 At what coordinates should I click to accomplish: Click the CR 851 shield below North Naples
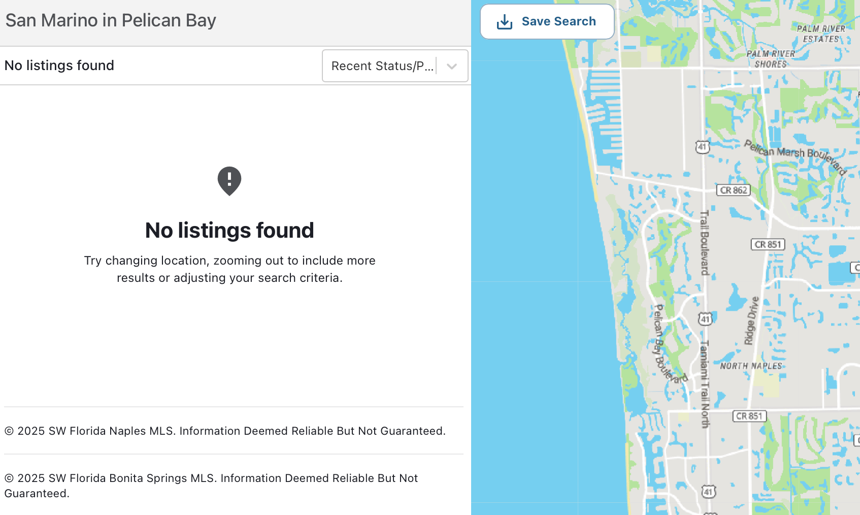[749, 416]
